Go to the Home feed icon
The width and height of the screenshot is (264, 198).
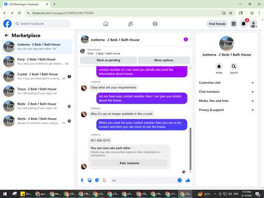tap(106, 24)
